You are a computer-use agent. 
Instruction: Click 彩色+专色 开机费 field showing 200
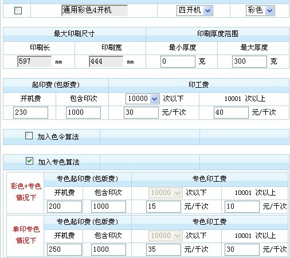tap(64, 206)
